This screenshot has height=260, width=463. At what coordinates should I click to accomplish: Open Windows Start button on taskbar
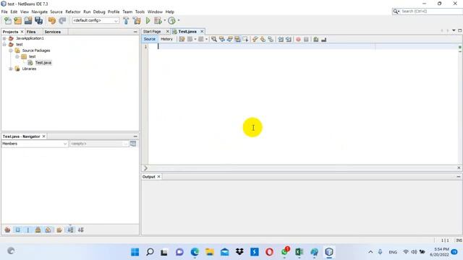tap(135, 252)
